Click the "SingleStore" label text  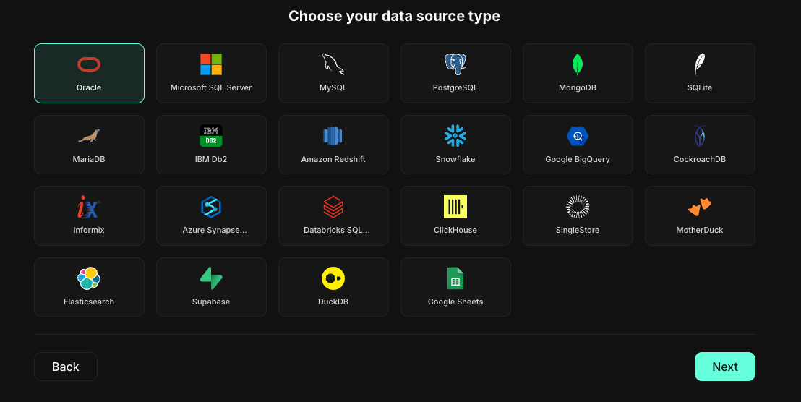click(x=577, y=231)
